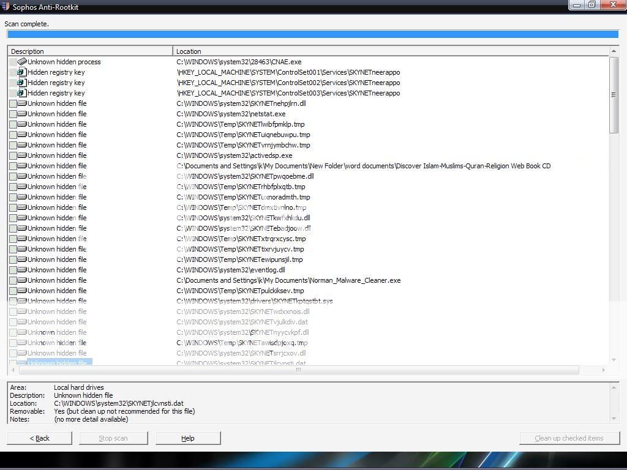The image size is (627, 470).
Task: Click drive icon beside SKYNETewipunsjil.tmp row
Action: click(x=22, y=259)
